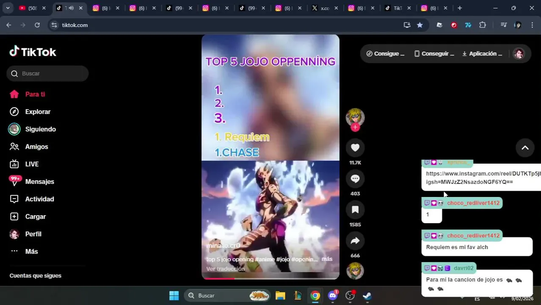This screenshot has width=541, height=305.
Task: Open minato.cr0 creator username
Action: pyautogui.click(x=223, y=246)
